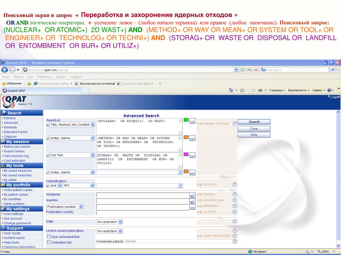Screen dimensions: 341x255
Task: Click the help icon beside Siemens example
Action: (x=235, y=194)
